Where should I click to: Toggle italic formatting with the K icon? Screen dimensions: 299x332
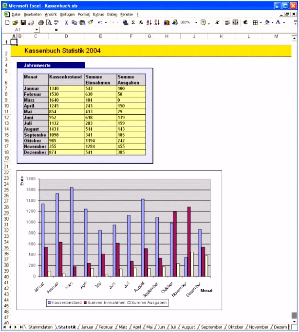[x=217, y=22]
